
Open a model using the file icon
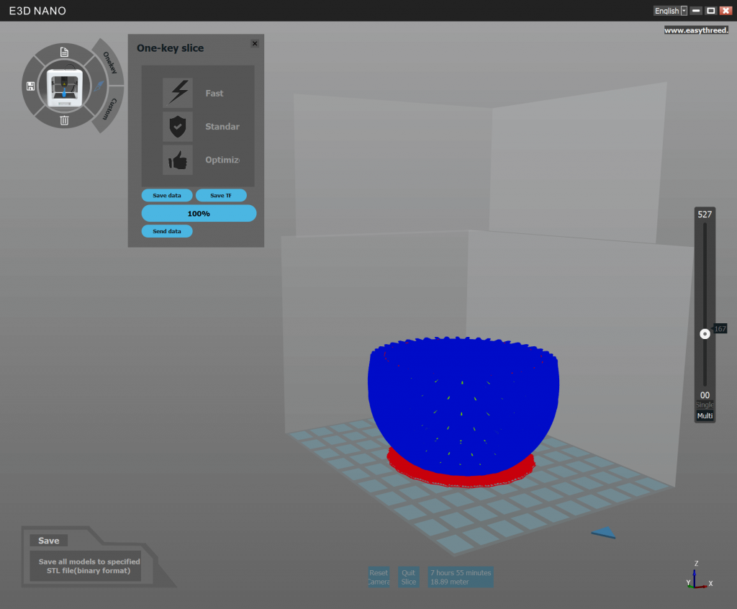(x=63, y=52)
